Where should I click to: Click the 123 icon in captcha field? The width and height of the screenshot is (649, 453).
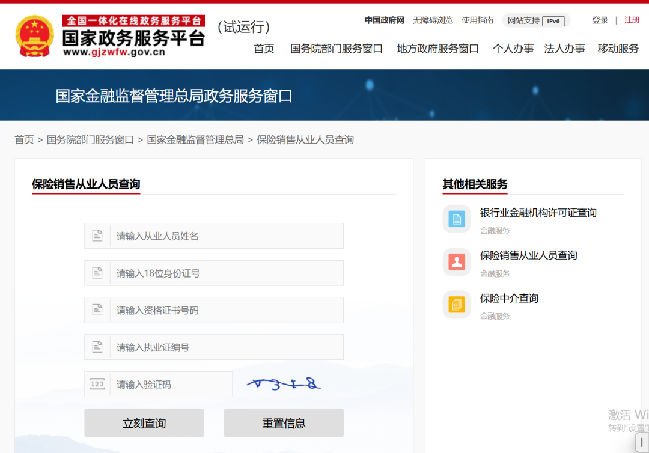coord(97,384)
